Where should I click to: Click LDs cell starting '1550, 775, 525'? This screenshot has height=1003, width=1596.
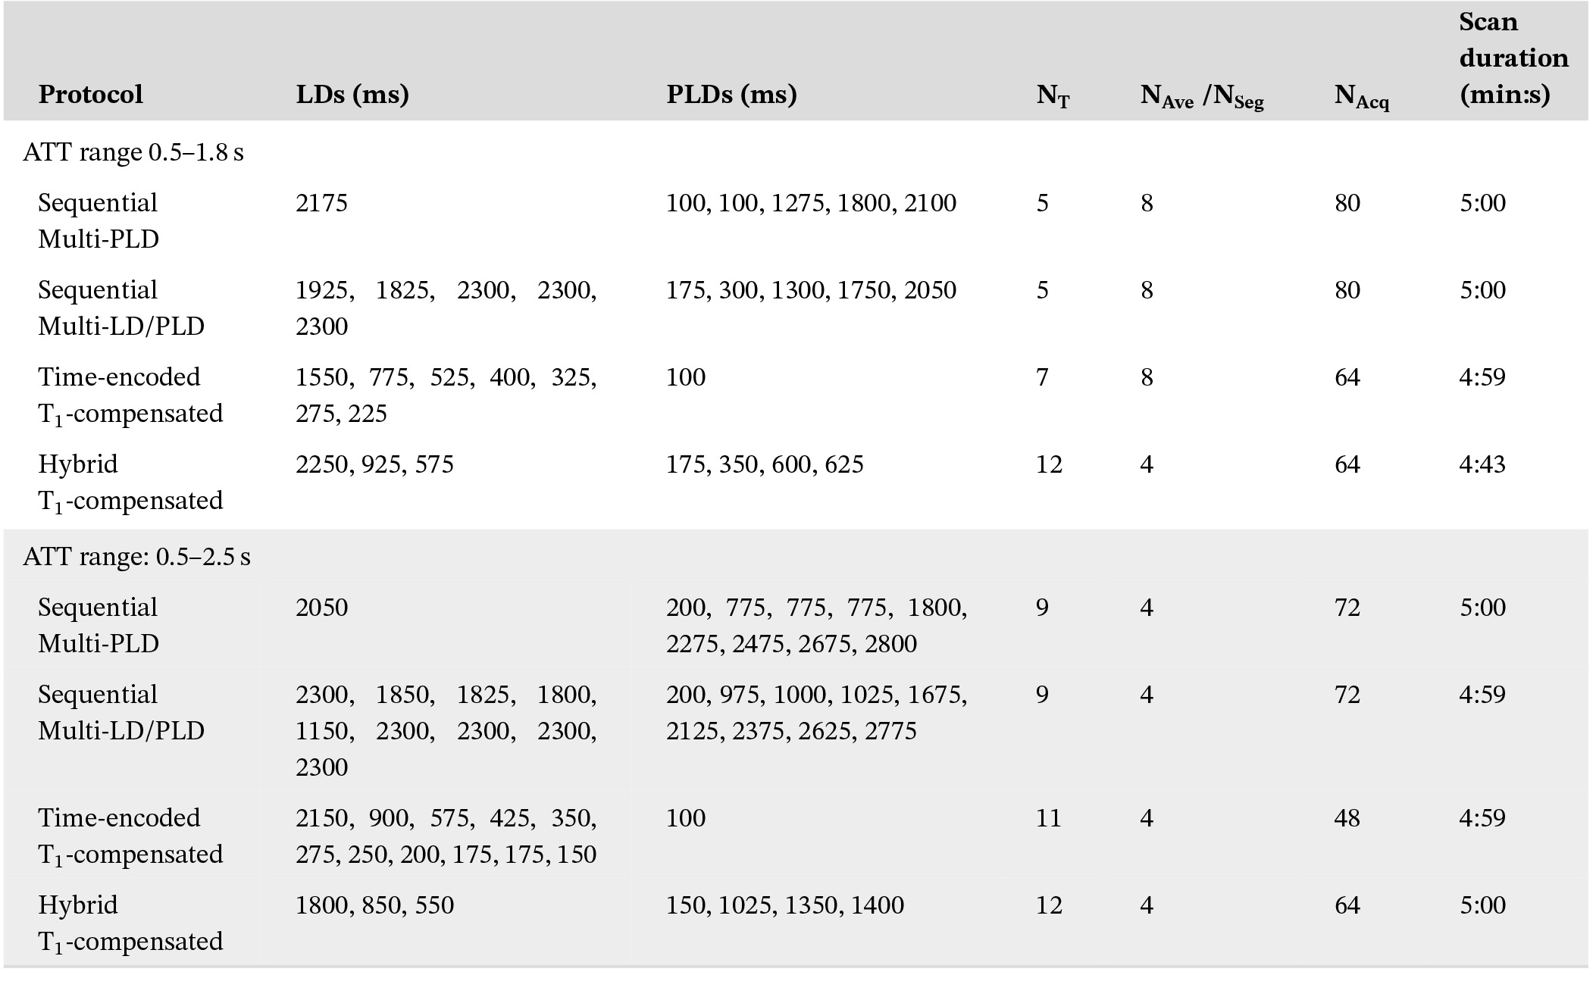coord(446,395)
